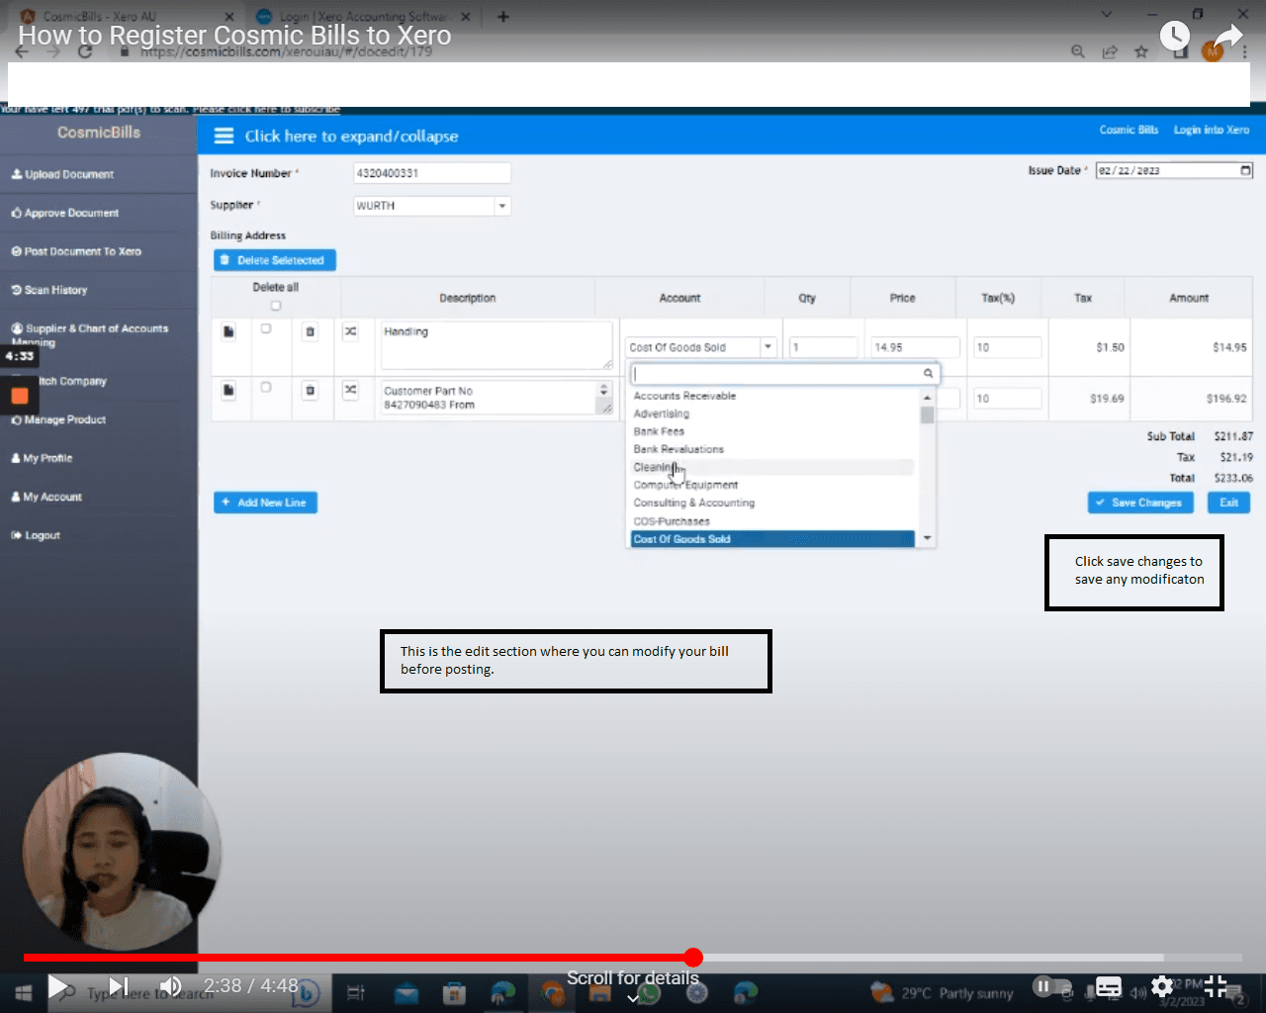The width and height of the screenshot is (1266, 1013).
Task: Open WhatsApp in the taskbar
Action: pos(650,992)
